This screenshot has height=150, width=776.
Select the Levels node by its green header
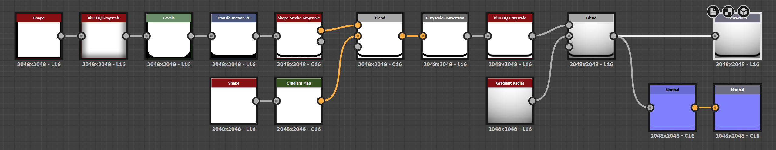pyautogui.click(x=169, y=18)
